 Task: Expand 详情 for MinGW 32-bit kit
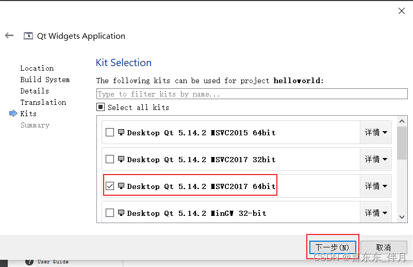point(376,212)
